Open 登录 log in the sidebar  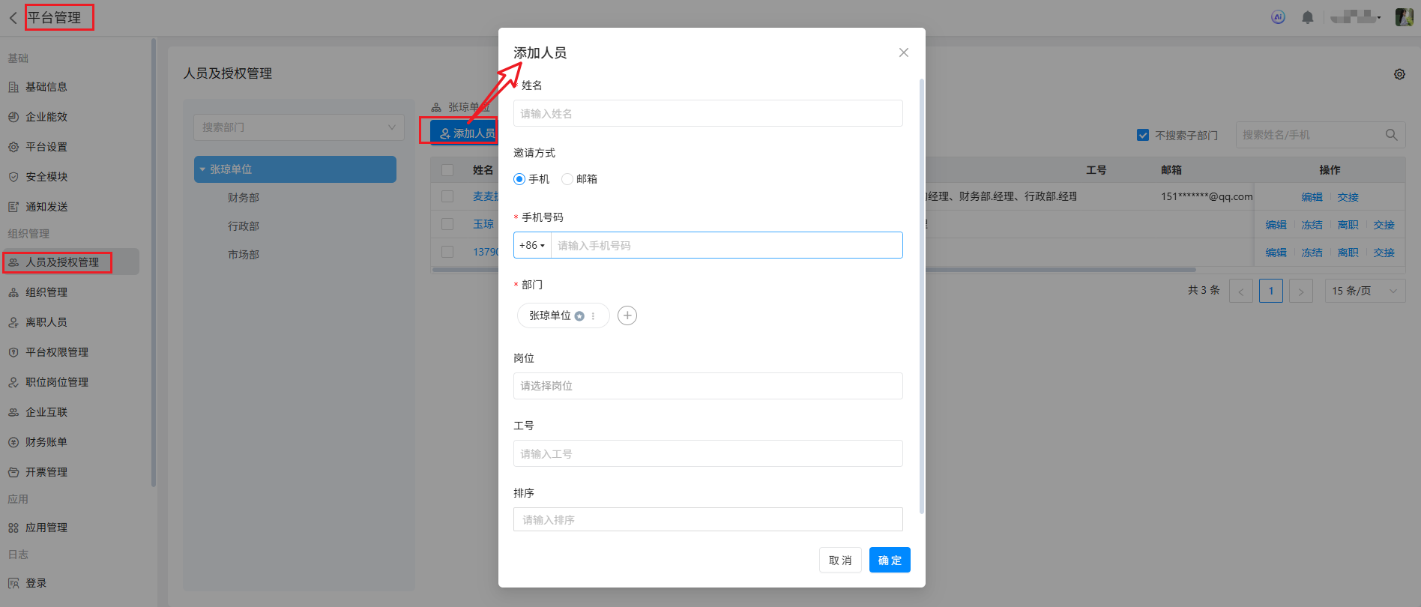pyautogui.click(x=36, y=583)
